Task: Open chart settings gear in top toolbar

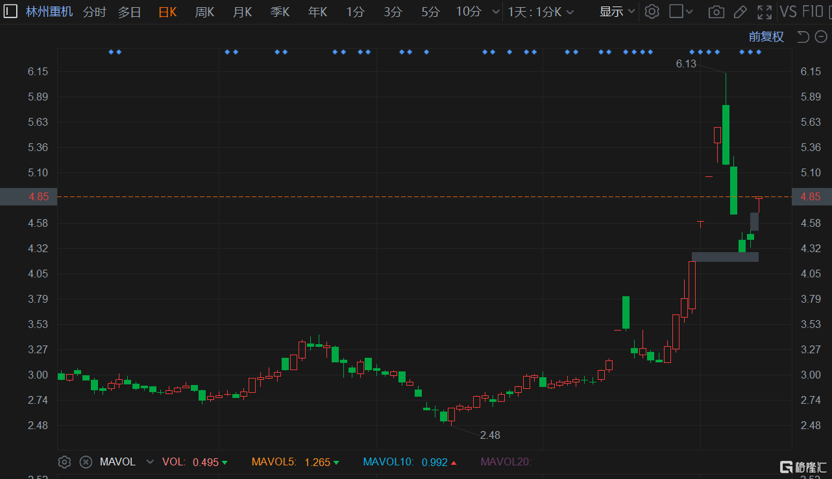Action: point(652,12)
